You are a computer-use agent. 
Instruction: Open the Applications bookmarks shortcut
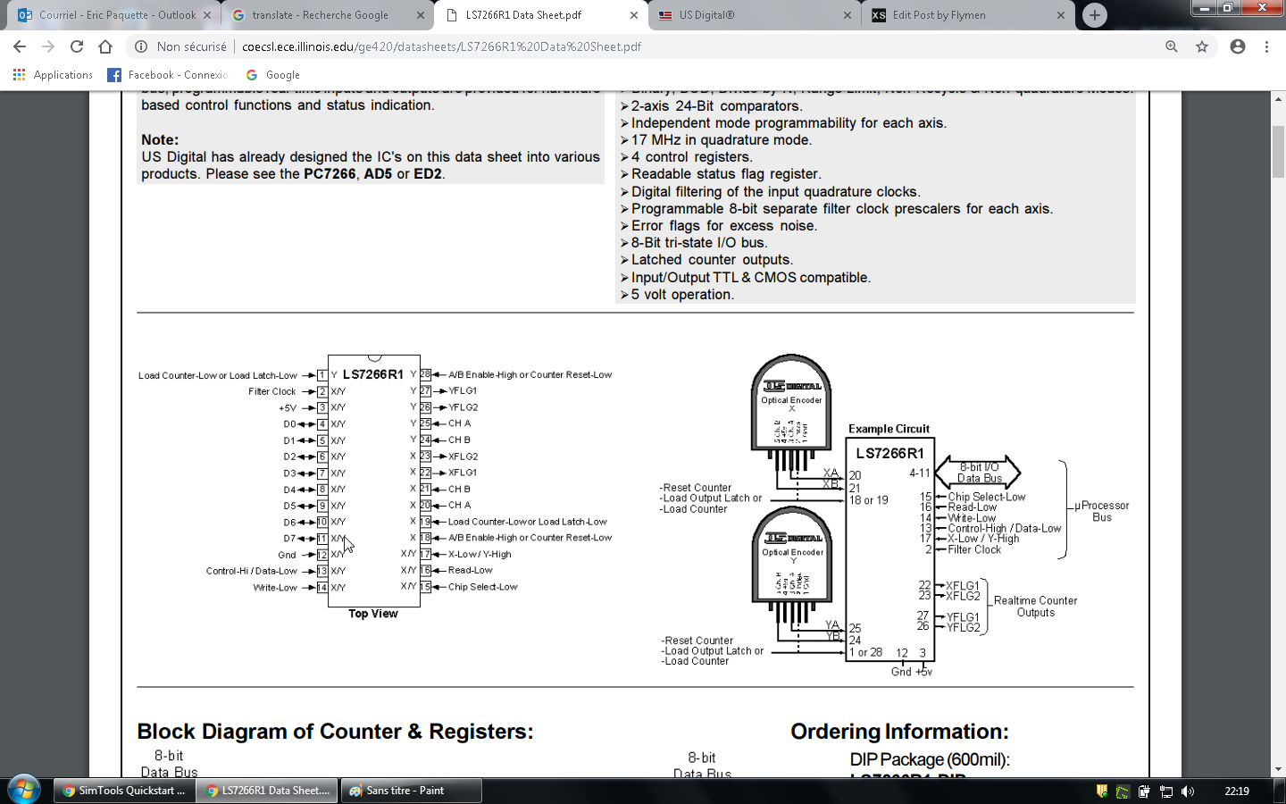[x=53, y=75]
